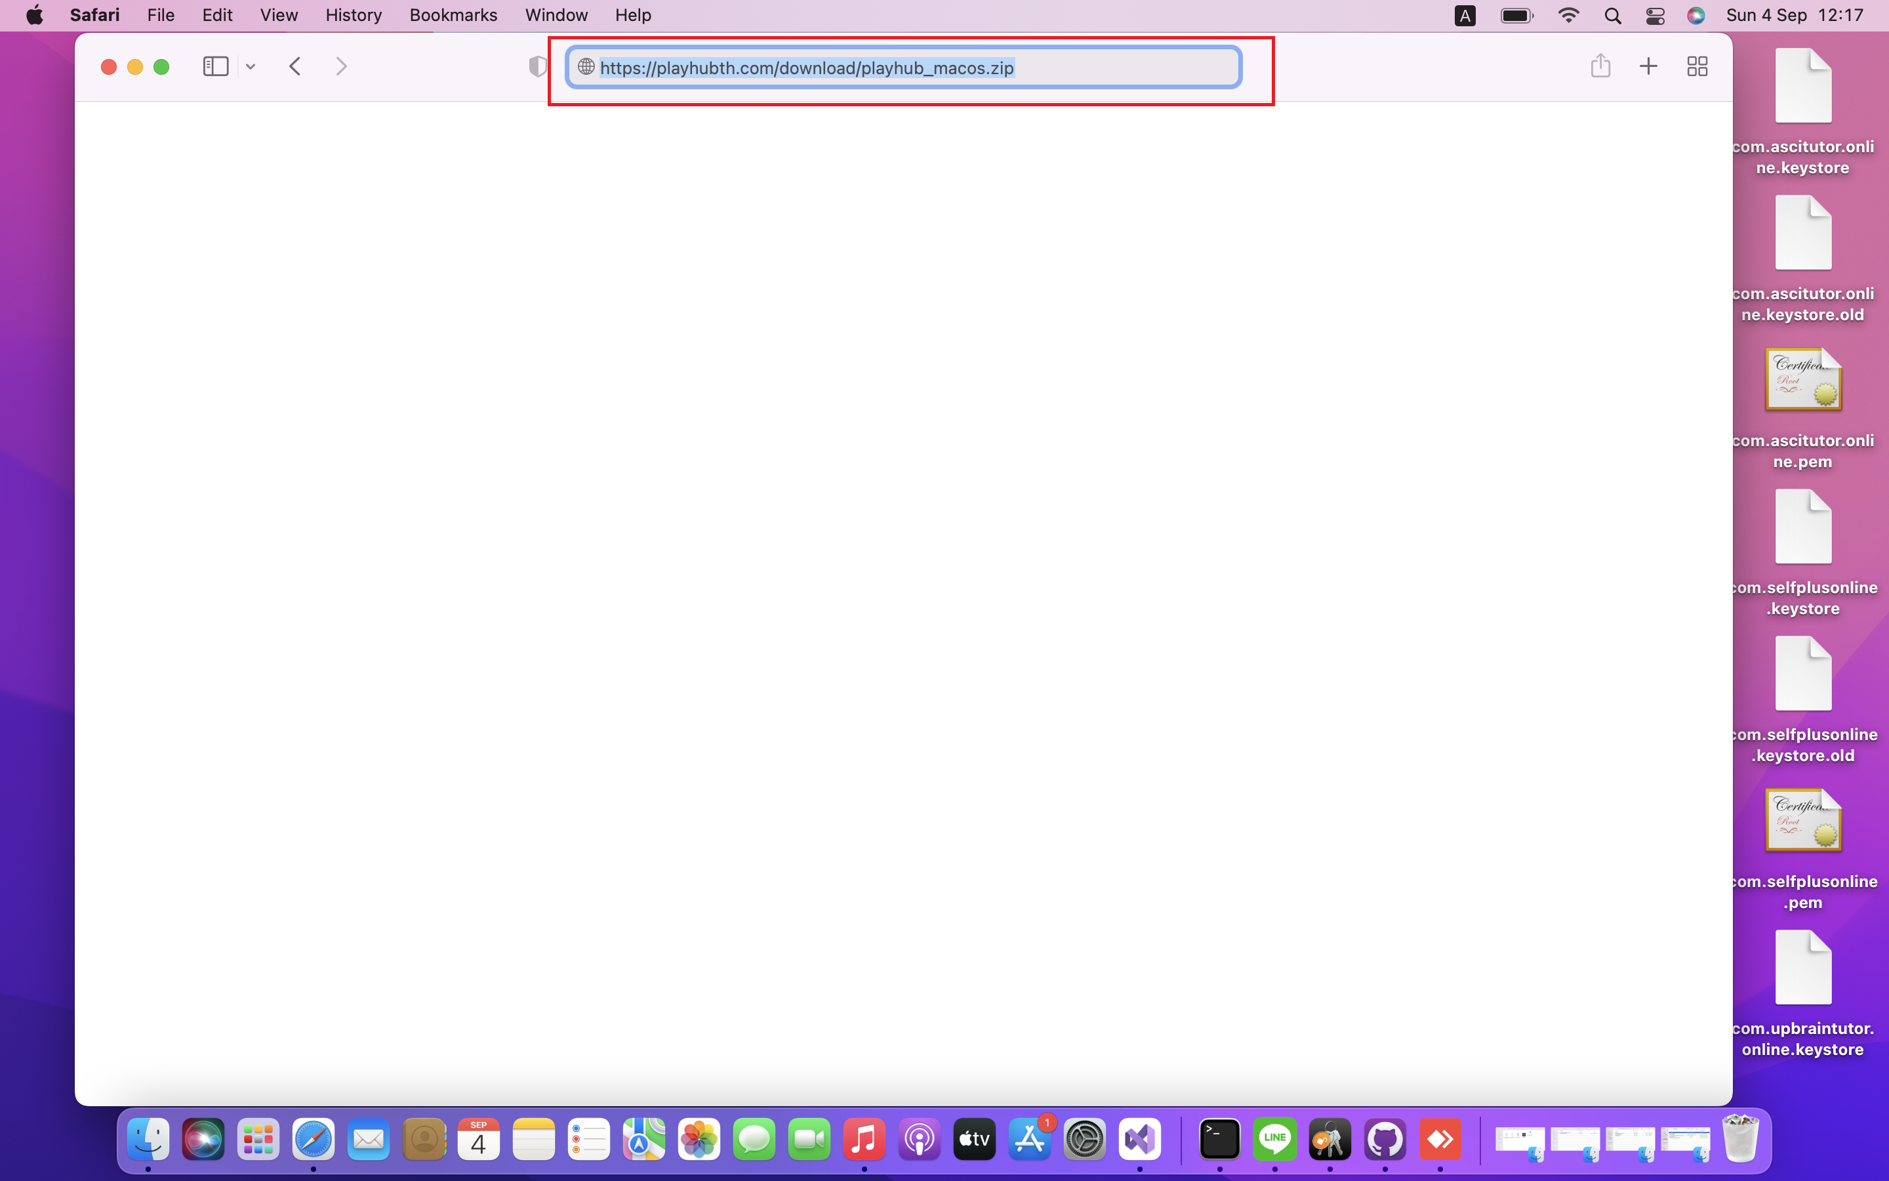Open the Bookmarks menu
Viewport: 1889px width, 1181px height.
[453, 15]
